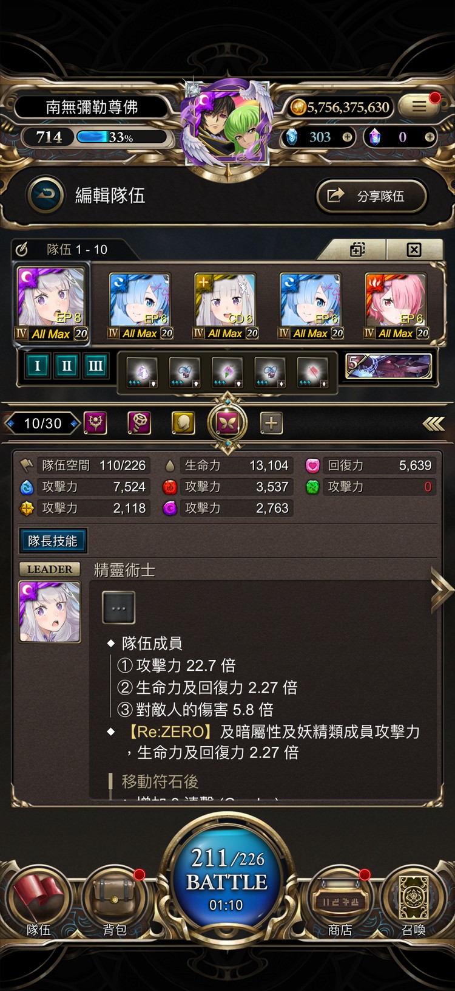
Task: Open the butterfly icon in center ring
Action: coord(227,423)
